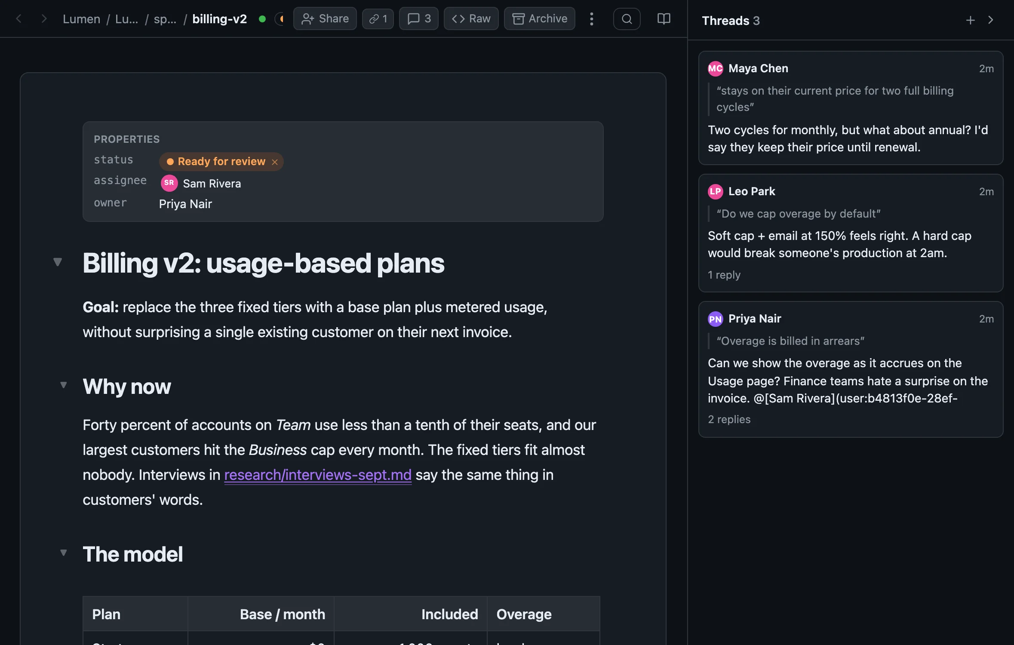Click the Overage column header
1014x645 pixels.
click(544, 614)
